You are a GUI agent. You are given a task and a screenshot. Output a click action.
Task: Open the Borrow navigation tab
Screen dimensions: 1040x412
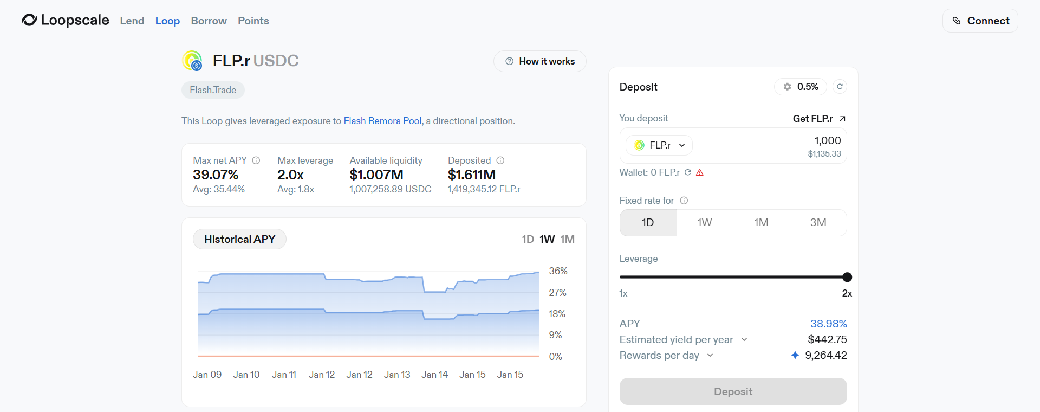(209, 21)
